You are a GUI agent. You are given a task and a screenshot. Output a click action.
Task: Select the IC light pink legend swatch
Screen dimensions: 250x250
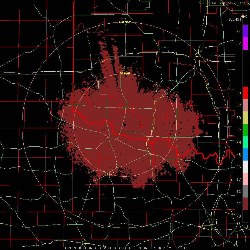(x=245, y=179)
